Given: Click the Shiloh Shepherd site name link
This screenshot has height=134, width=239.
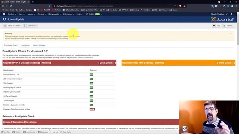Looking at the screenshot, I should pyautogui.click(x=219, y=14).
